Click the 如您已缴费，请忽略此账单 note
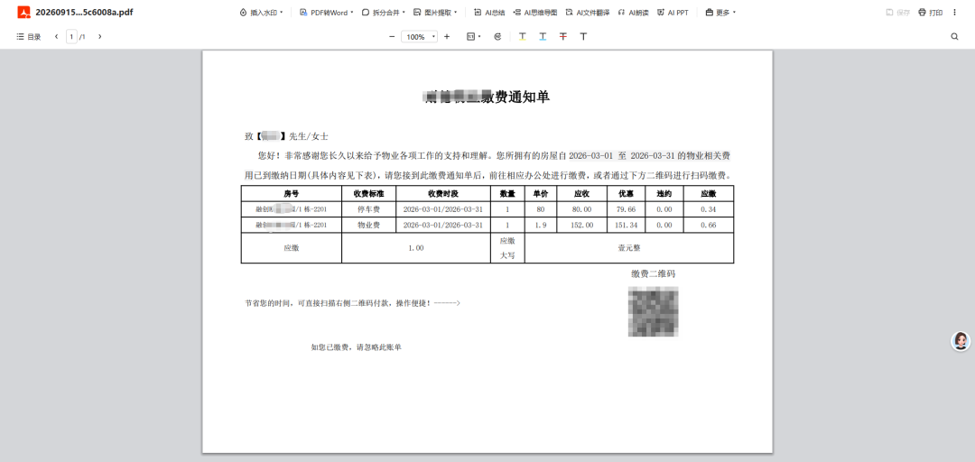 [x=357, y=347]
